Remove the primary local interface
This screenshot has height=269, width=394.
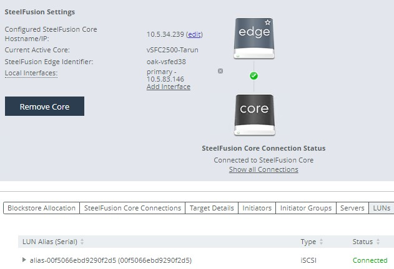pyautogui.click(x=220, y=71)
